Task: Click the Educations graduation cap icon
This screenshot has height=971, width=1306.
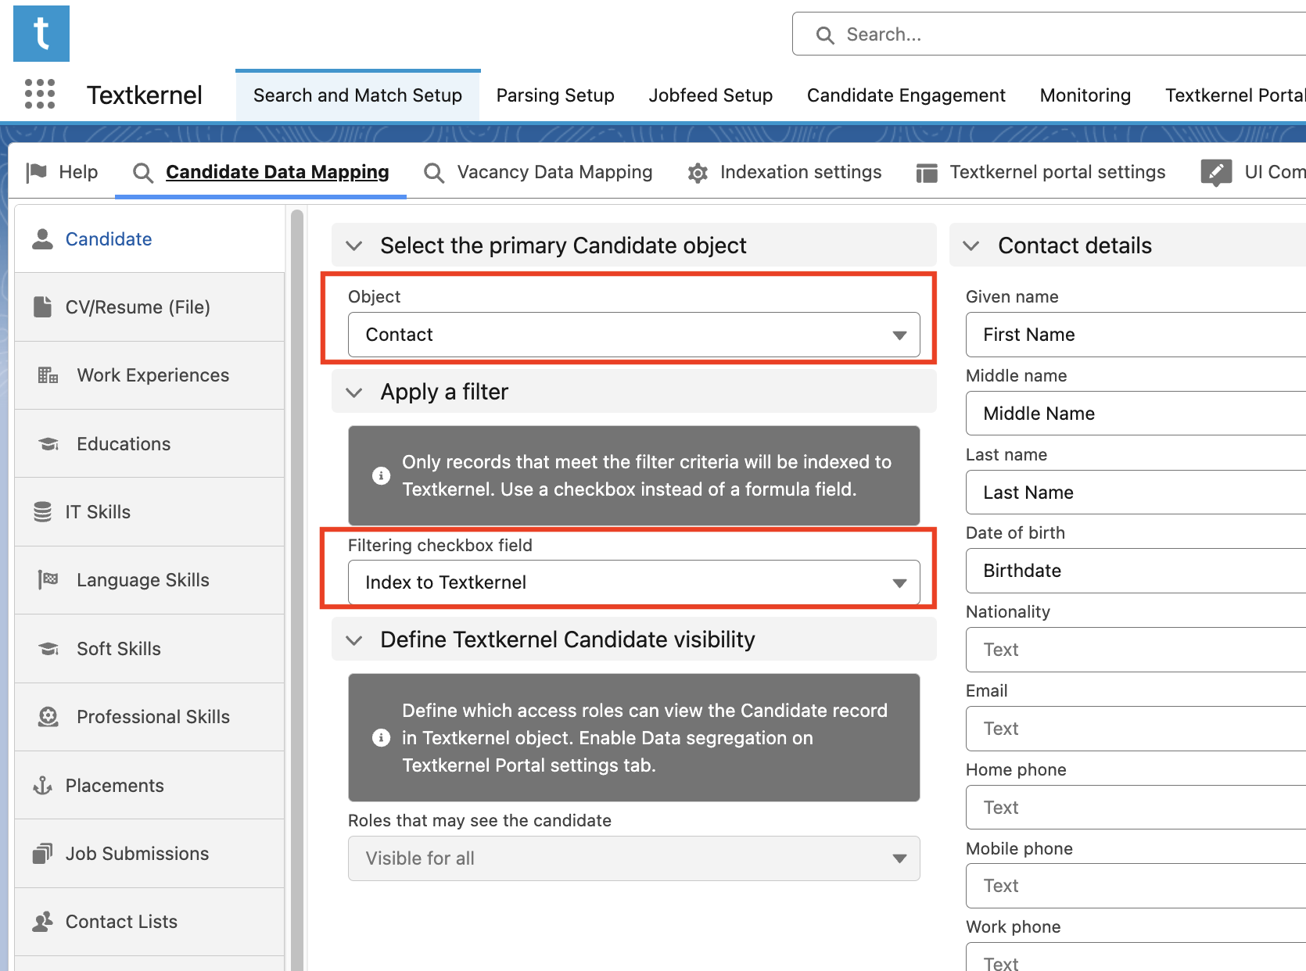Action: coord(48,444)
